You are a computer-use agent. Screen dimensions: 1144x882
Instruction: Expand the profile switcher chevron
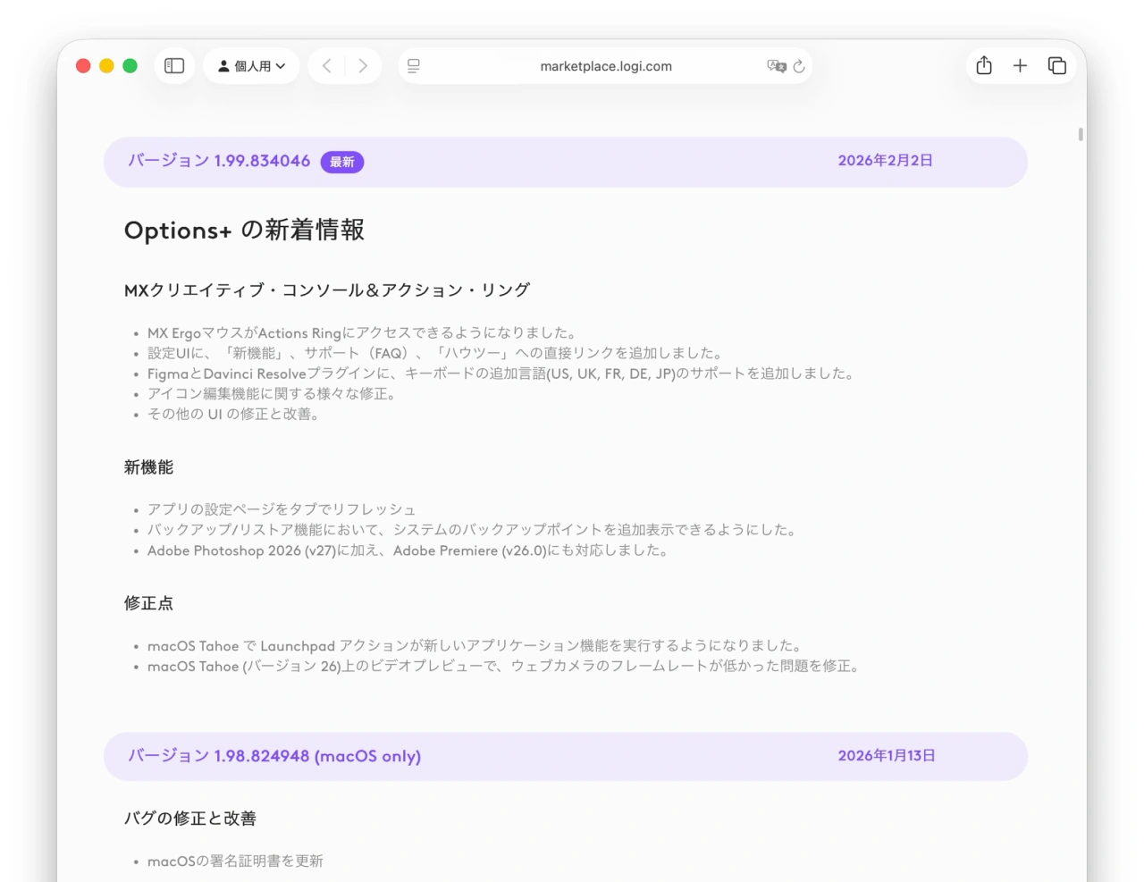pyautogui.click(x=279, y=65)
